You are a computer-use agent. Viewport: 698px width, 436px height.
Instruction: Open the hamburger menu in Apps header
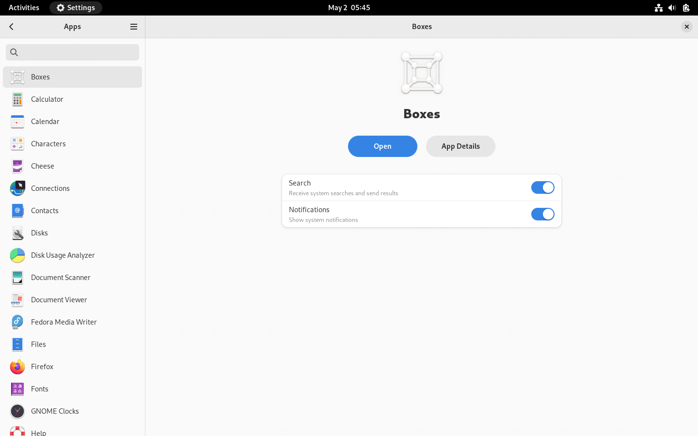point(134,27)
